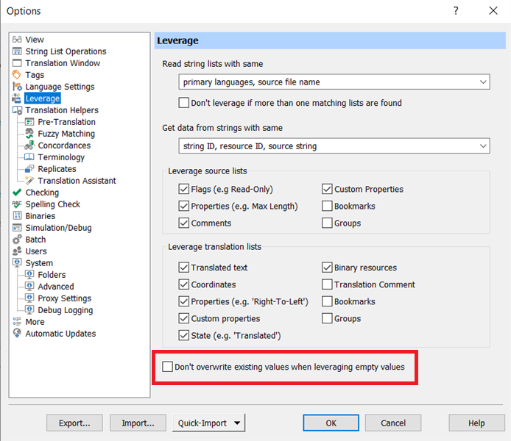The height and width of the screenshot is (441, 511).
Task: Click the Leverage icon in tree
Action: (x=17, y=98)
